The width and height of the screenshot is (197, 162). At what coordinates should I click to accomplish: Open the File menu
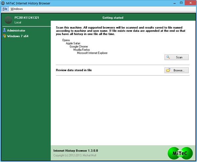(x=5, y=9)
